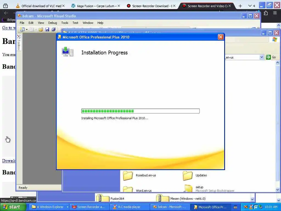Open the browser hamburger menu
Viewport: 281px width, 211px height.
pos(275,13)
